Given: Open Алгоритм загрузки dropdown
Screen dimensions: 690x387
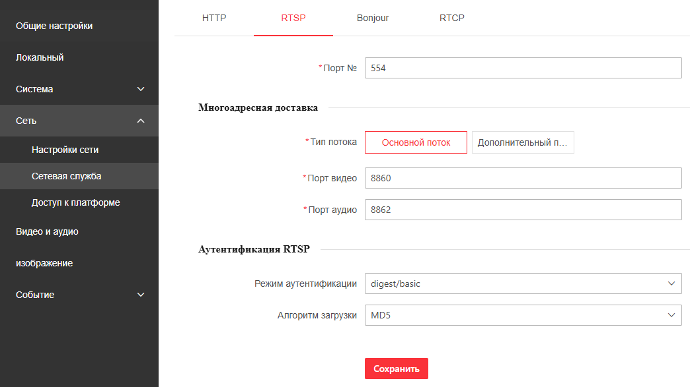Looking at the screenshot, I should tap(523, 315).
